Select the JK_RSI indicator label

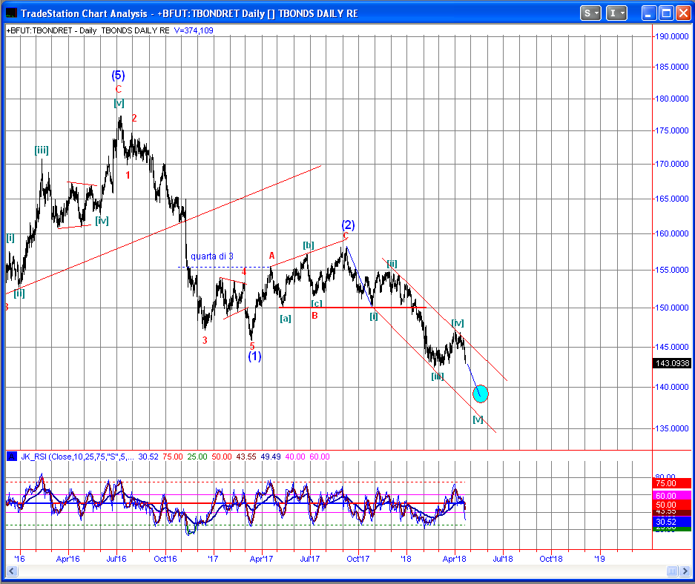click(x=77, y=457)
